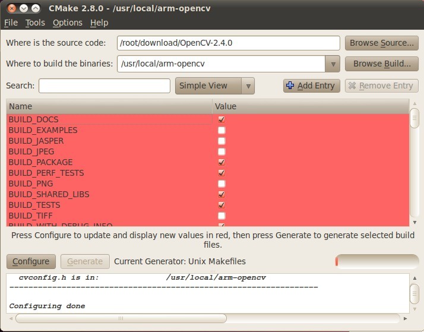Minimize the CMake window
The image size is (424, 332).
click(x=24, y=8)
